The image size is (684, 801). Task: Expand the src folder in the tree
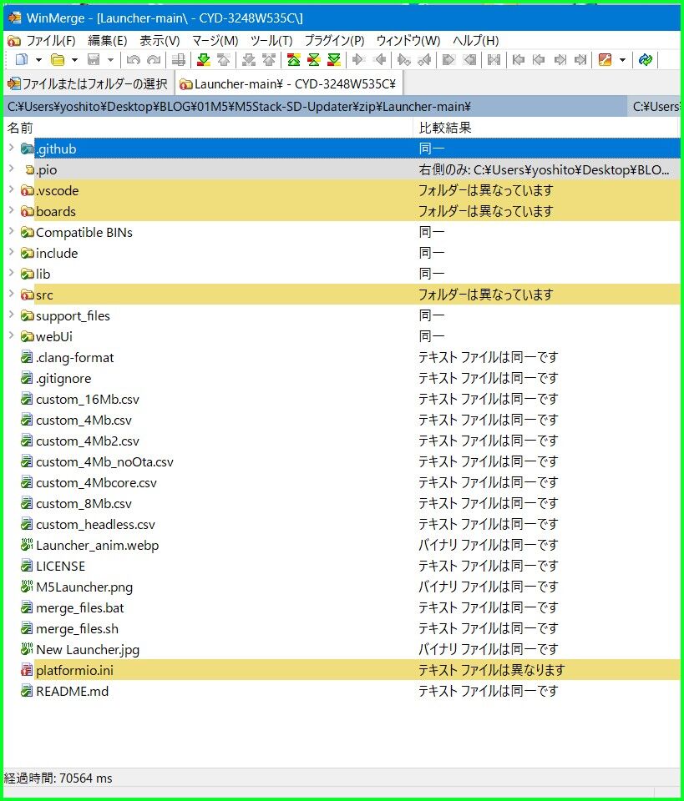click(11, 295)
